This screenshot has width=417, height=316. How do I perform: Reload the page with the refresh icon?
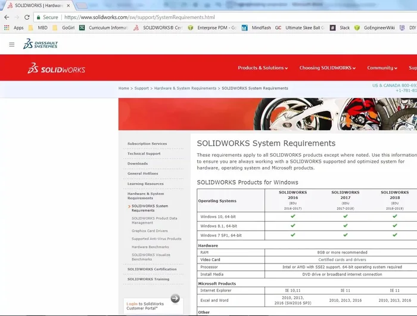pyautogui.click(x=27, y=17)
